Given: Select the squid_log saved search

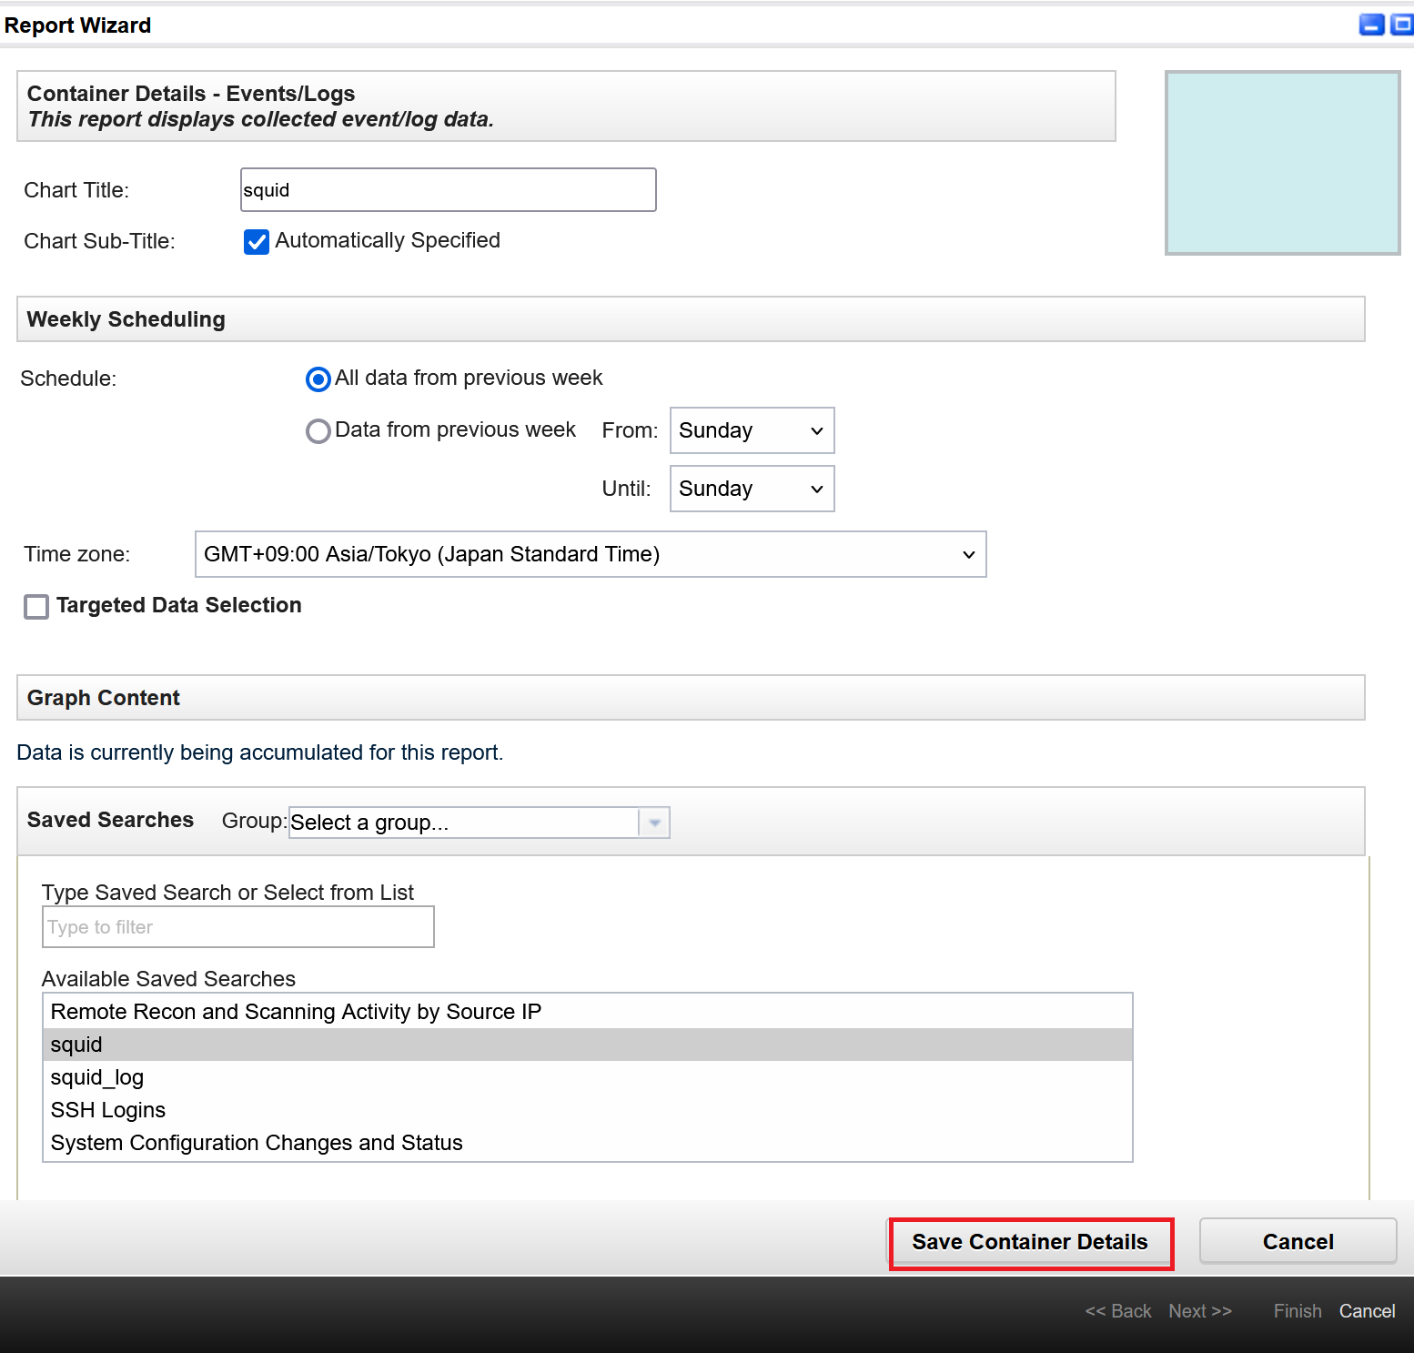Looking at the screenshot, I should [587, 1077].
